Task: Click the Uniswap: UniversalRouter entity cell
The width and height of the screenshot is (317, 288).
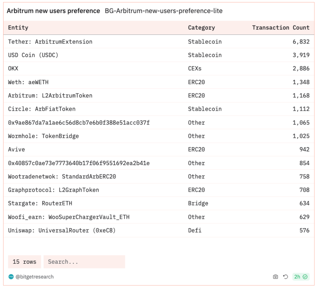Action: point(62,230)
